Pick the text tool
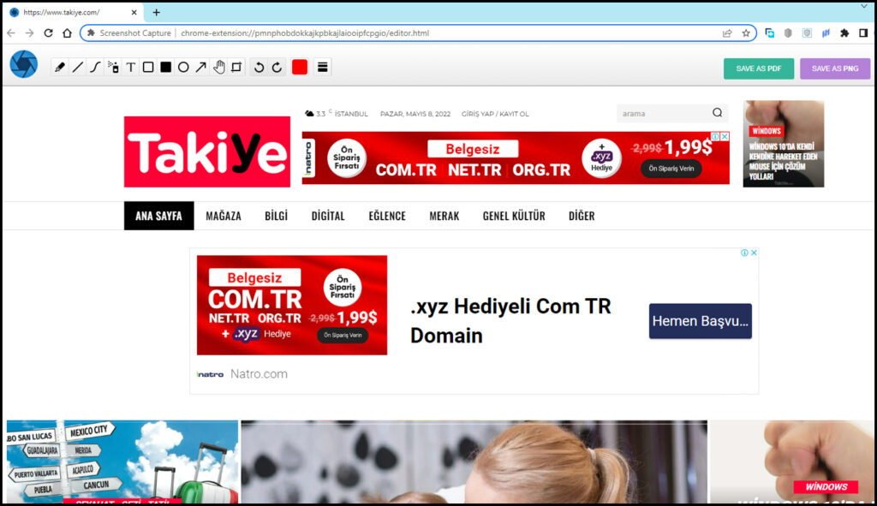The width and height of the screenshot is (877, 506). click(x=131, y=67)
